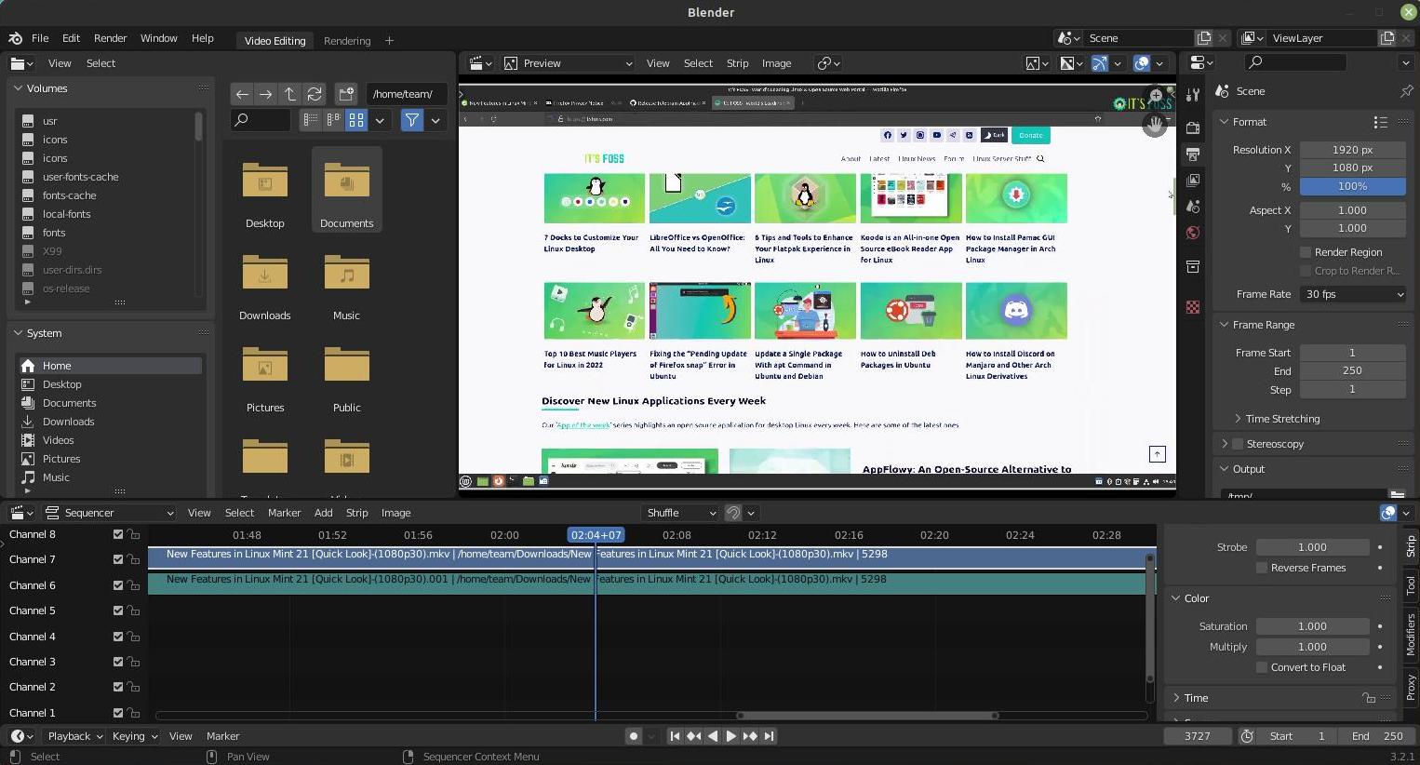
Task: Select the Modifiers sidebar tab
Action: pyautogui.click(x=1411, y=635)
